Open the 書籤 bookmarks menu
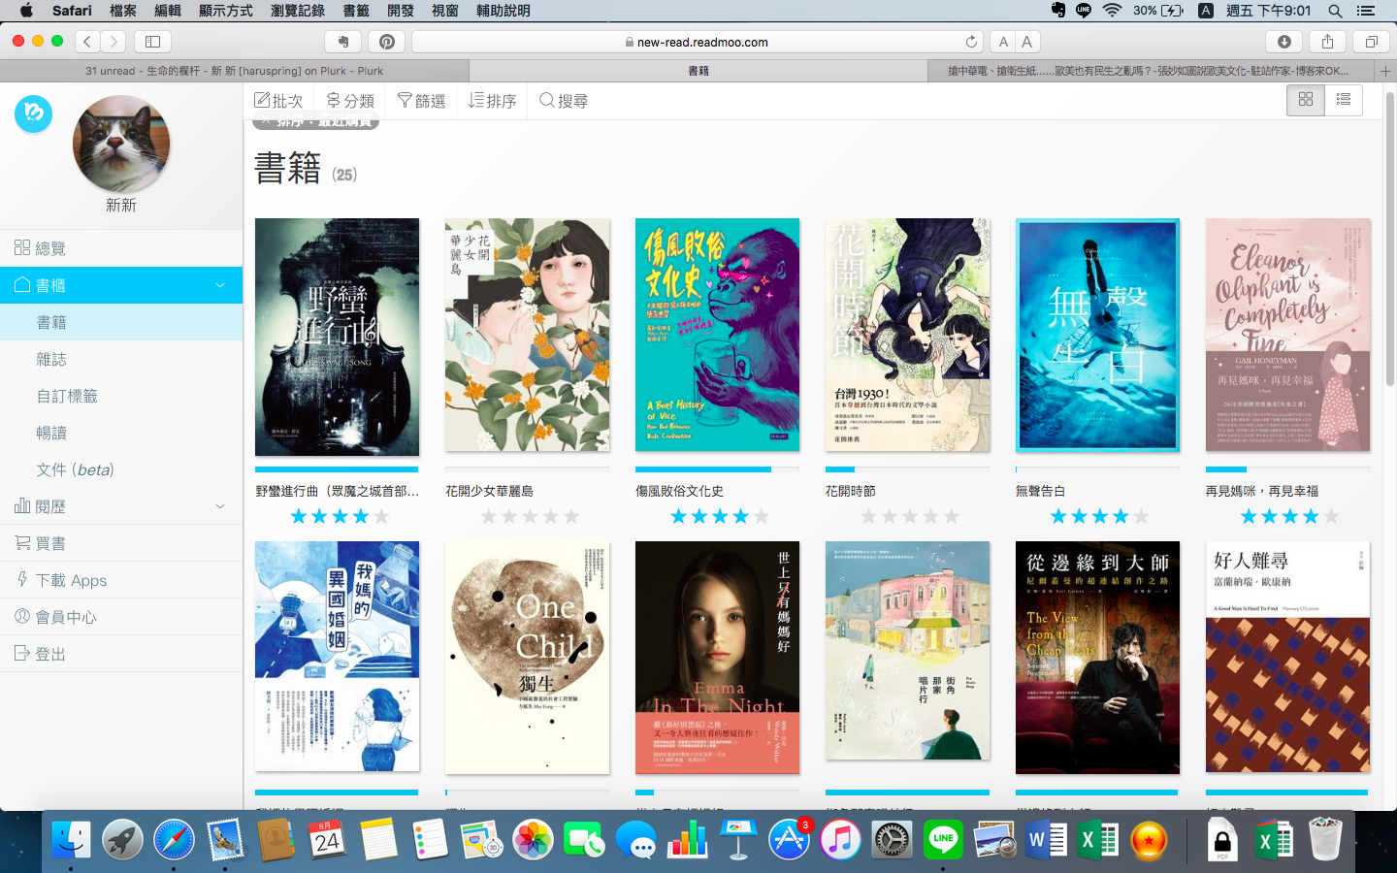The width and height of the screenshot is (1397, 873). [356, 11]
